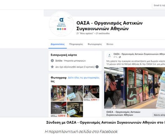165x137 pixels.
Task: Open the dark station 2,00 € thumbnail
Action: point(59,109)
